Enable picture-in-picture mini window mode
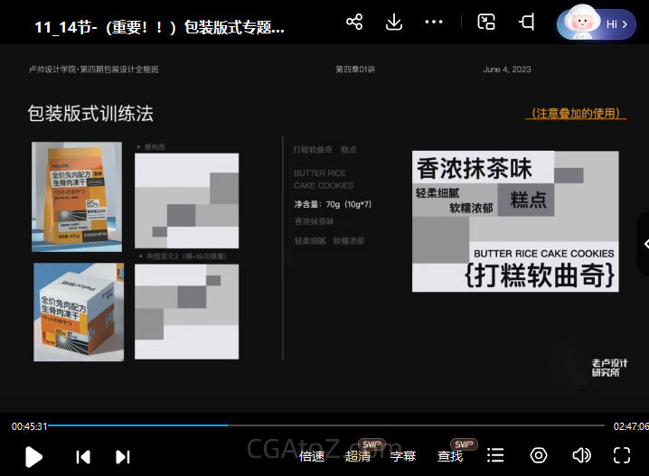Image resolution: width=649 pixels, height=476 pixels. click(486, 23)
